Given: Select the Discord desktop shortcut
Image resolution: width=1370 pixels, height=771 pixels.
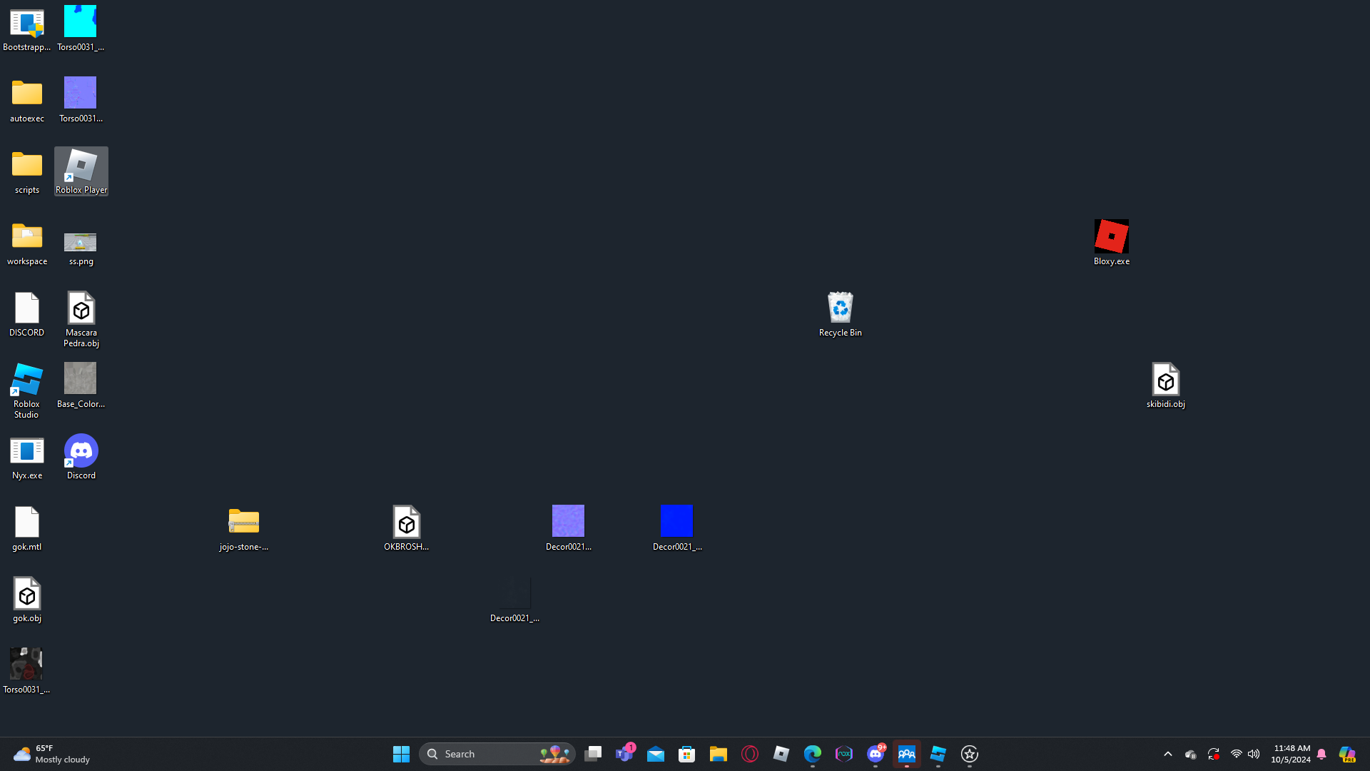Looking at the screenshot, I should click(81, 455).
